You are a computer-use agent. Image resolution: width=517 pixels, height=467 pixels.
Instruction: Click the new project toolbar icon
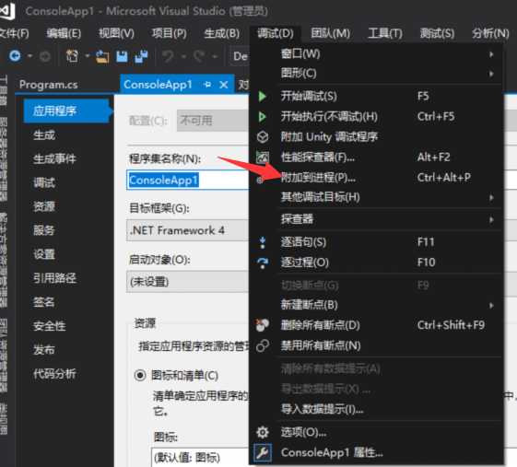72,56
